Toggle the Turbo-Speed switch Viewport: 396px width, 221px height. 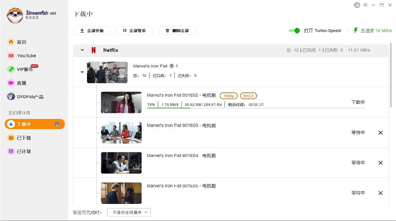(294, 31)
